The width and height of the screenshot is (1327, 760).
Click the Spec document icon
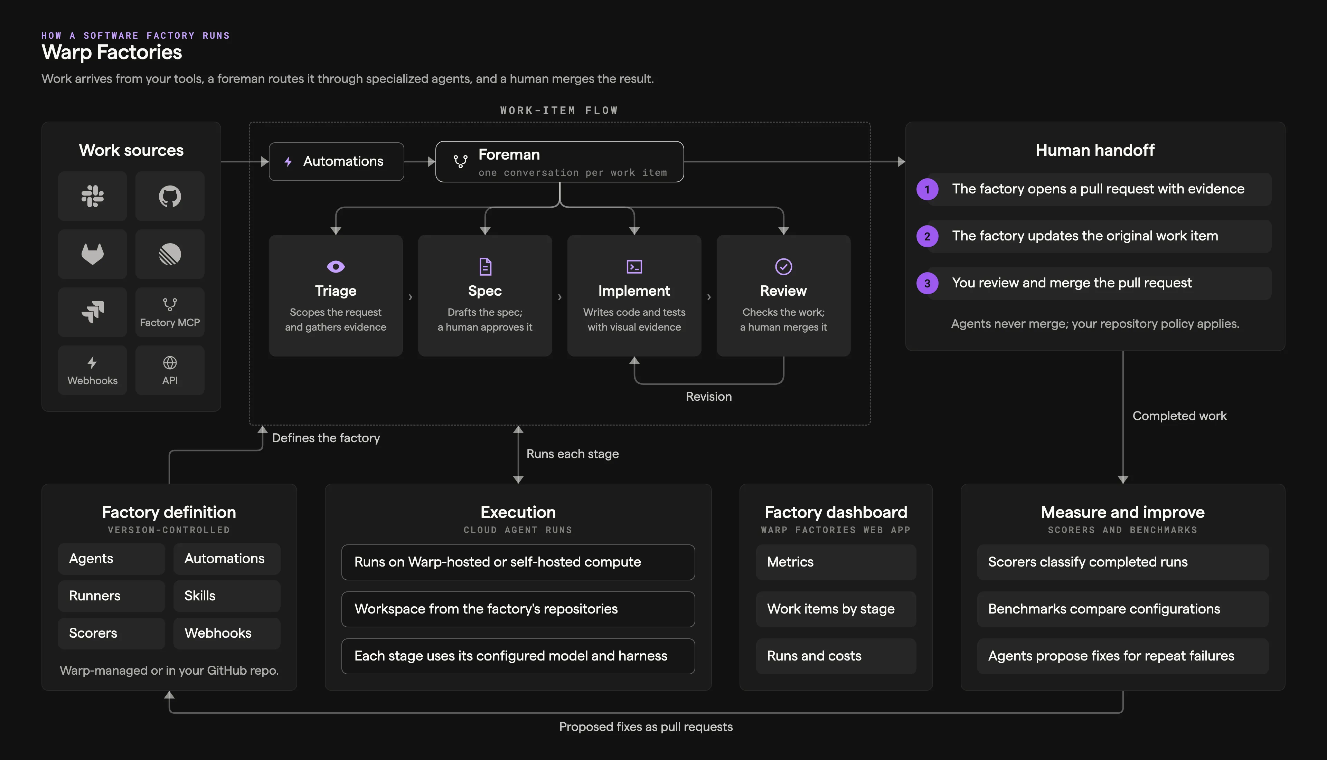click(x=485, y=267)
